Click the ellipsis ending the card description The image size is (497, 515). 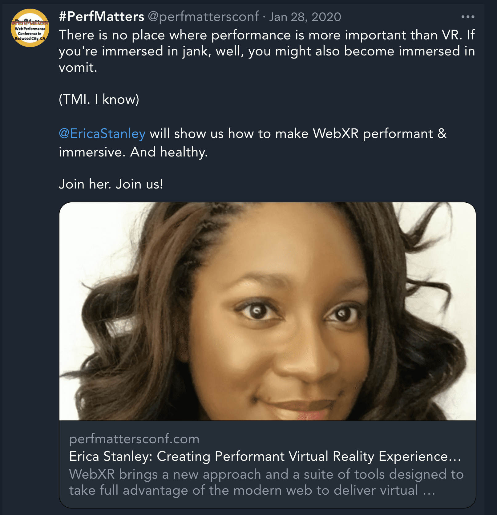pyautogui.click(x=429, y=491)
